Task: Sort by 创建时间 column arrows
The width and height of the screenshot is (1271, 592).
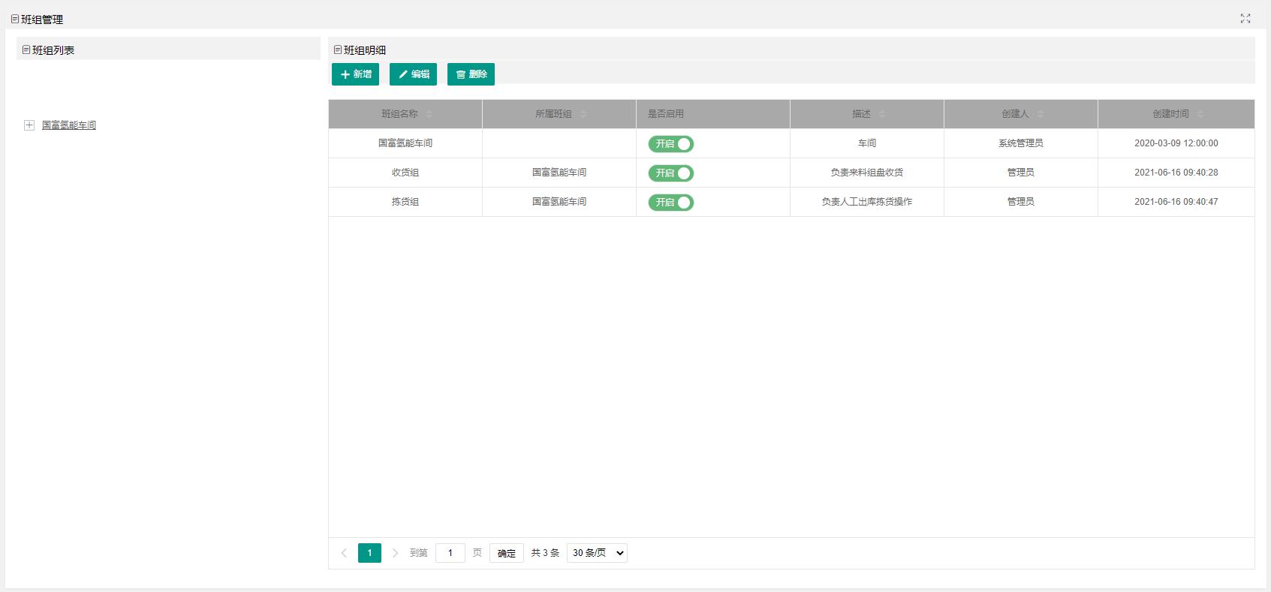Action: click(1200, 114)
